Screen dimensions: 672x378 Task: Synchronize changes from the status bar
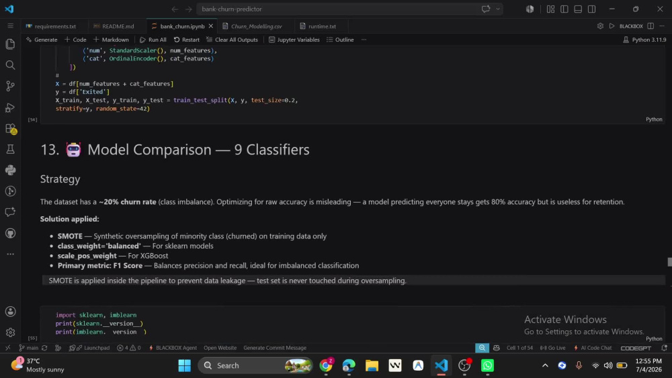click(x=44, y=348)
